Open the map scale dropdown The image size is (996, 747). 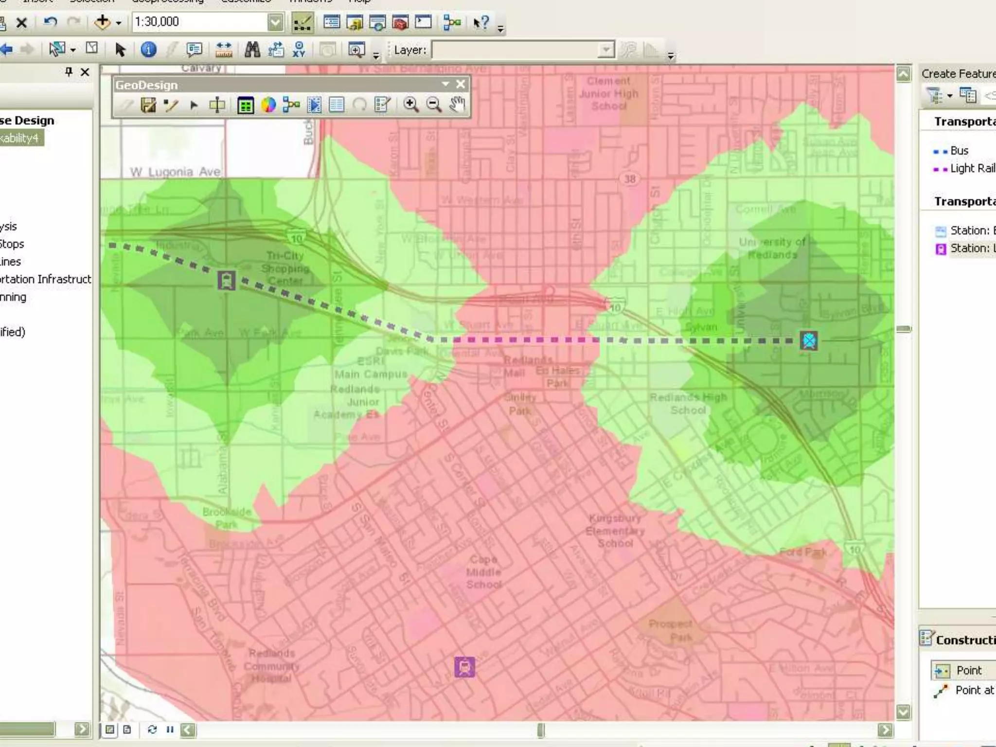(275, 22)
